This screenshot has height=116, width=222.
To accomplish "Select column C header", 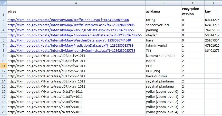I will coord(193,3).
